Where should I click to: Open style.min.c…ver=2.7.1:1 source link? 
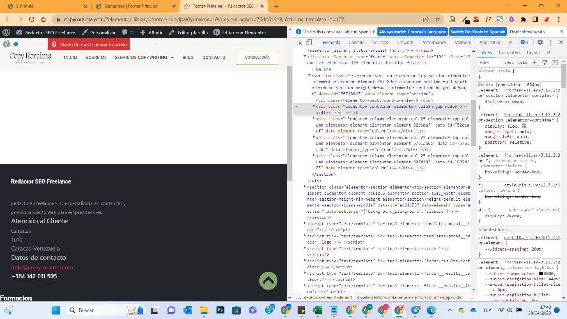click(x=532, y=185)
